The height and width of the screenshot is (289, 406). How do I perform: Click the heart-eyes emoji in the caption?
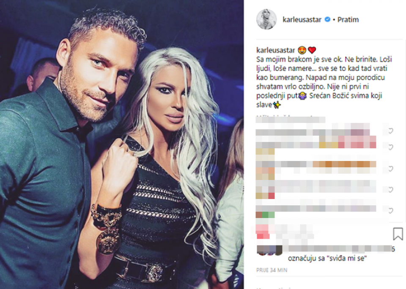coord(302,50)
